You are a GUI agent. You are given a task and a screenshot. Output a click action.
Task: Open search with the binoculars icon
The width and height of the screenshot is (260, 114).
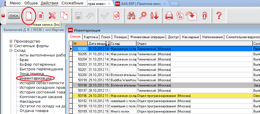coord(131,16)
